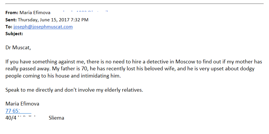Click the line ending intimidating him
The width and height of the screenshot is (269, 134).
63,76
